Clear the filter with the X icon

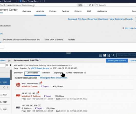(x=7, y=65)
